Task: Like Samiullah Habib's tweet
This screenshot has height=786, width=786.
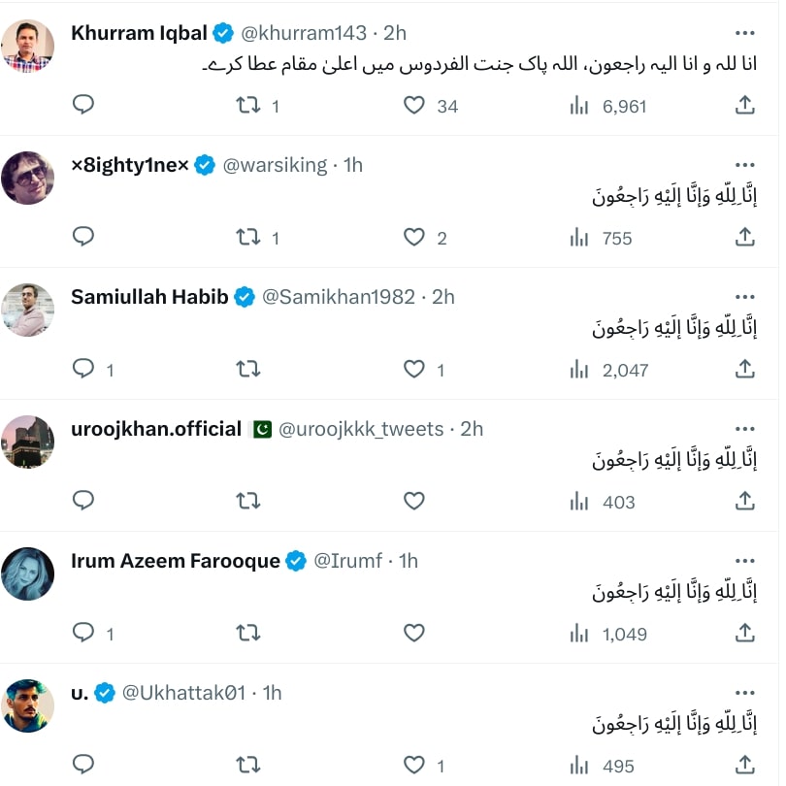Action: coord(414,369)
